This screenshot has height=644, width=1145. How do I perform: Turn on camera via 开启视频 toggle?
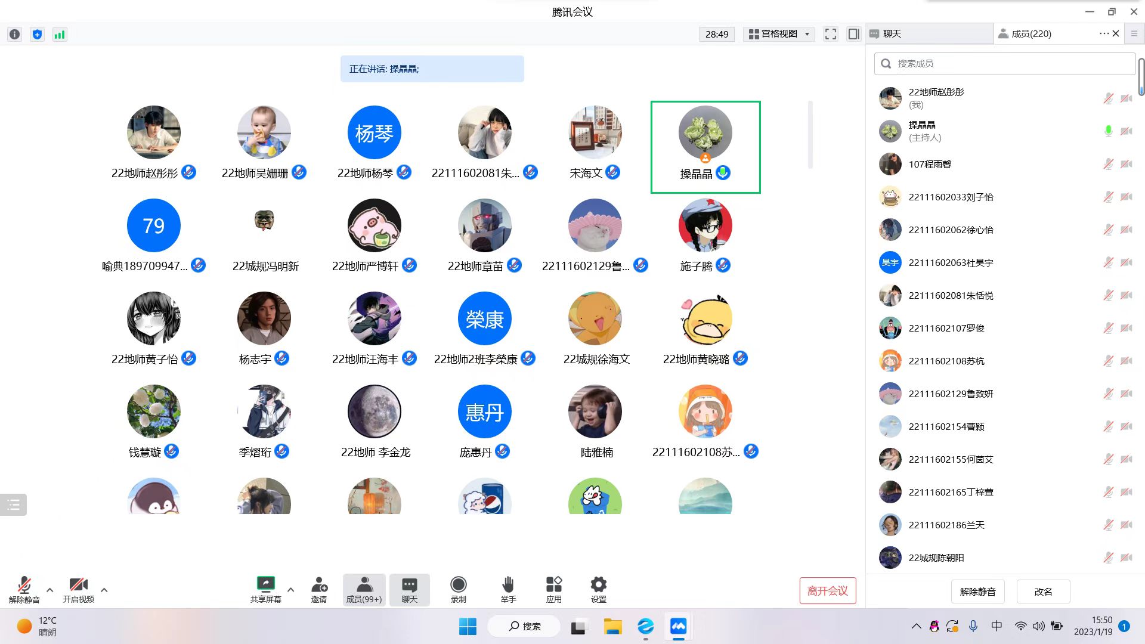[78, 584]
